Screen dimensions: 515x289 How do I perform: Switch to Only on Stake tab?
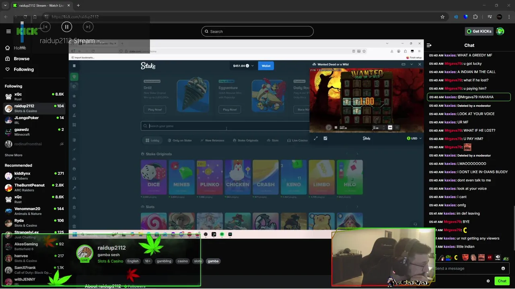[179, 140]
